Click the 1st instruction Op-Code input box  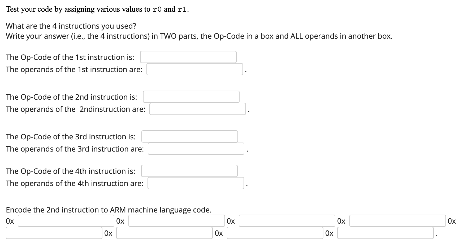click(x=188, y=57)
